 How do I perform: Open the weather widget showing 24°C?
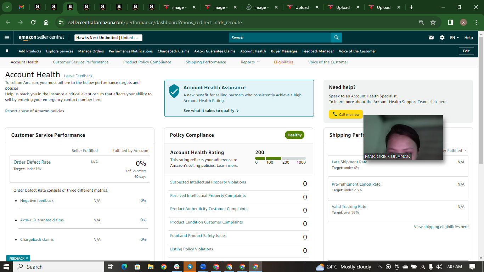pos(343,267)
